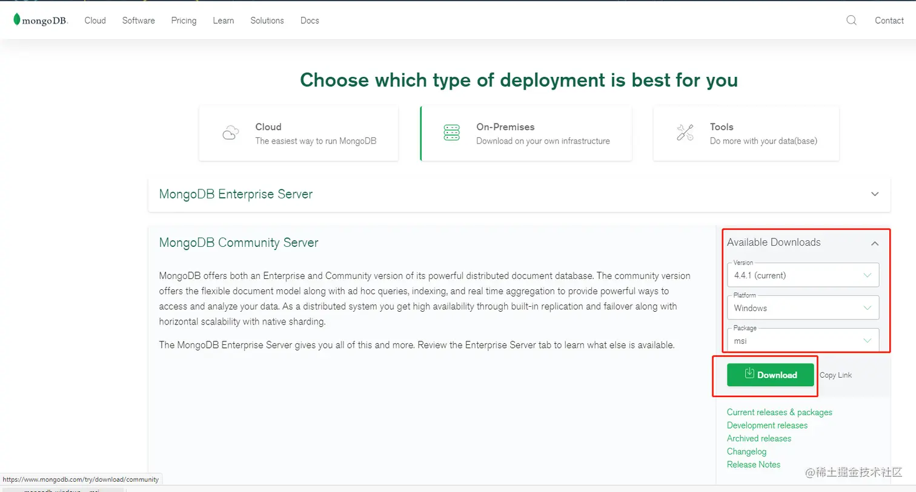The width and height of the screenshot is (916, 492).
Task: Open the Docs menu item
Action: (310, 20)
